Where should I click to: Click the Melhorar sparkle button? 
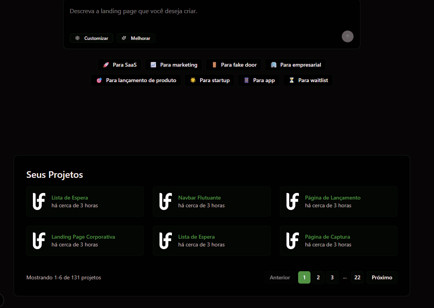point(136,38)
